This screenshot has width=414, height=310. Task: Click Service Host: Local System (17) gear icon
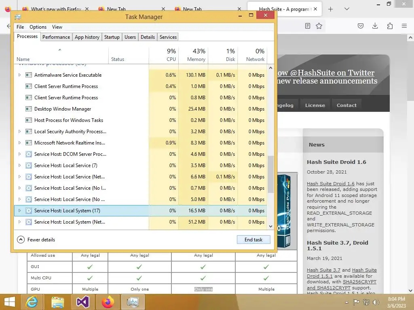click(x=29, y=211)
